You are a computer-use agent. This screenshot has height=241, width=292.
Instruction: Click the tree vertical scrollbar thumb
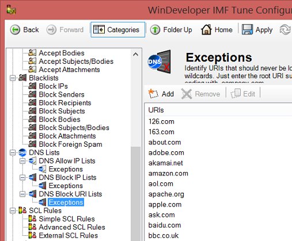click(135, 194)
